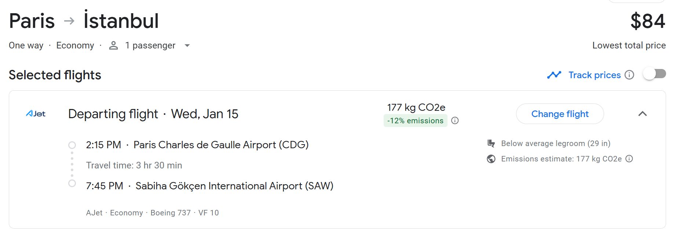Open the 1 passenger dropdown arrow
Viewport: 687px width, 233px height.
(187, 45)
